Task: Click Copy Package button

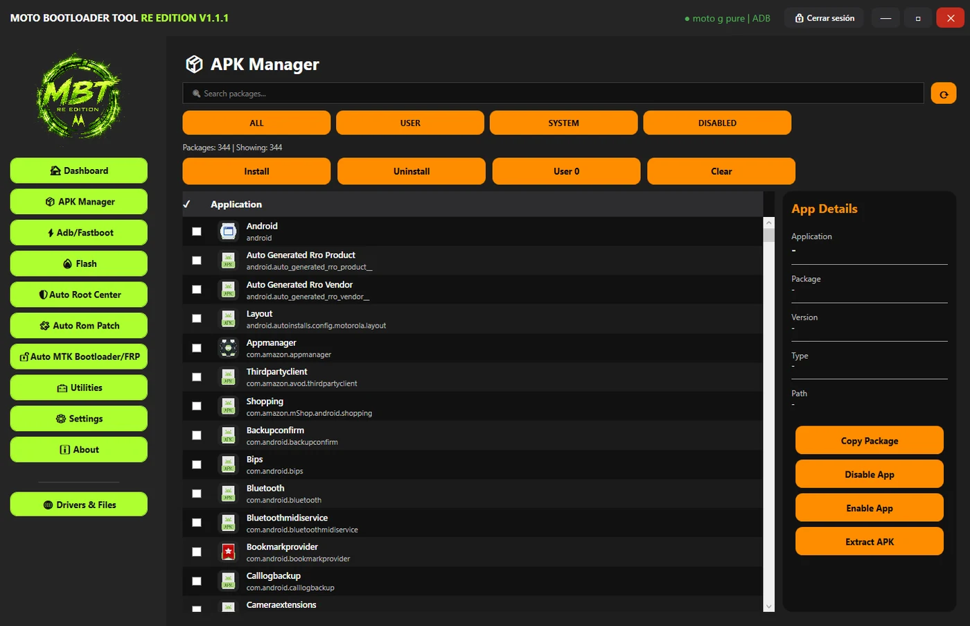Action: tap(870, 441)
